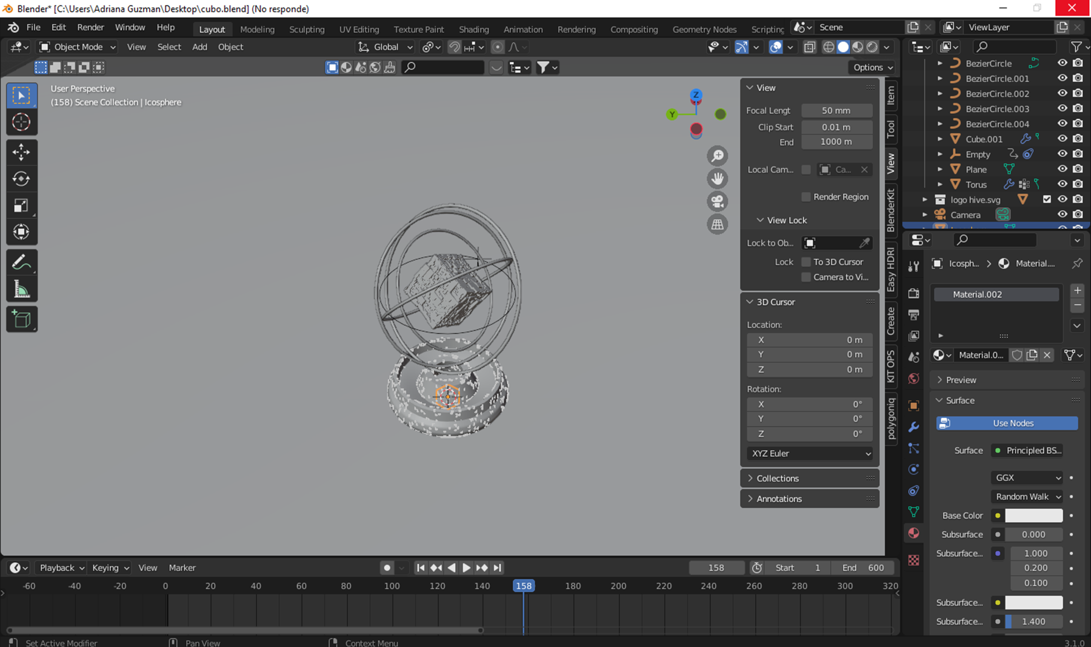The image size is (1091, 647).
Task: Click the Options button
Action: 872,67
